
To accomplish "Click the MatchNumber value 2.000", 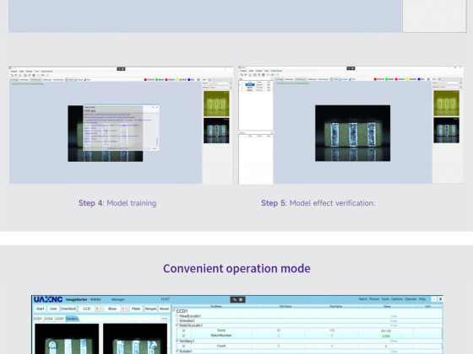I will [386, 336].
